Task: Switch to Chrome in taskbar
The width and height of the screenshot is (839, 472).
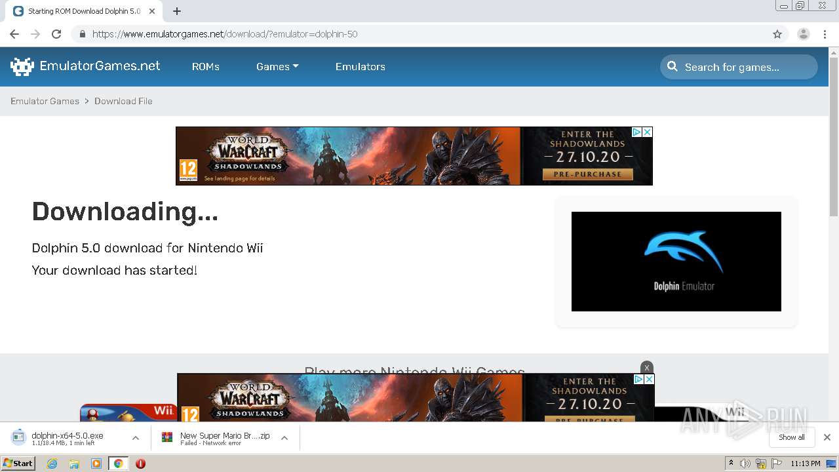Action: click(x=118, y=463)
